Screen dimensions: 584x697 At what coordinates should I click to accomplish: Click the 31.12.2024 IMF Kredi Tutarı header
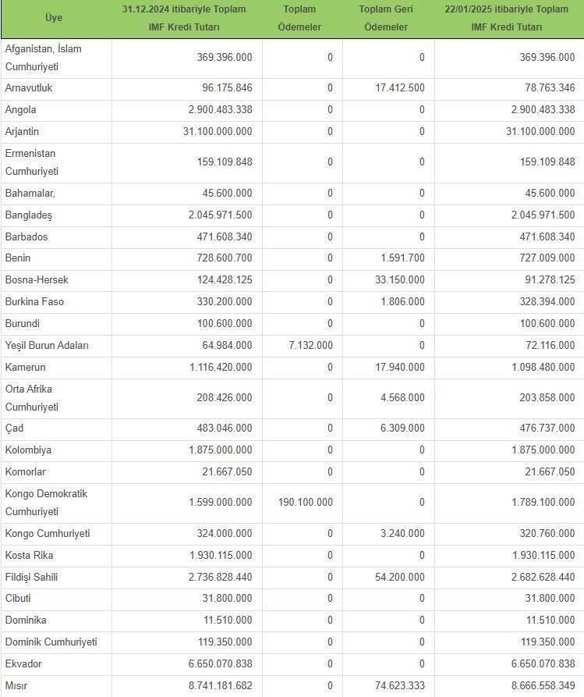point(184,18)
